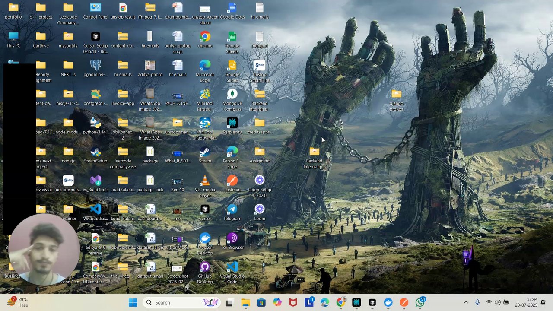Select the Cursor desktop shortcut
Viewport: 553px width, 311px height.
pos(205,213)
